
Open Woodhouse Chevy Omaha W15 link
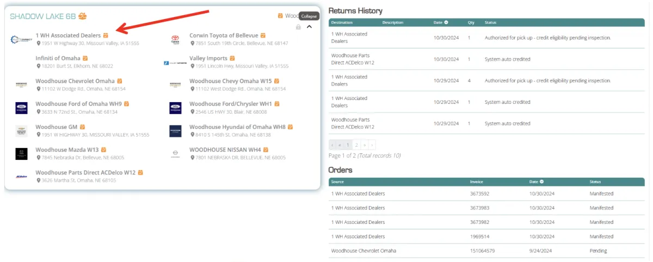pos(231,81)
